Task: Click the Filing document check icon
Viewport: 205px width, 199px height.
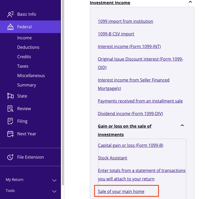Action: pos(10,121)
